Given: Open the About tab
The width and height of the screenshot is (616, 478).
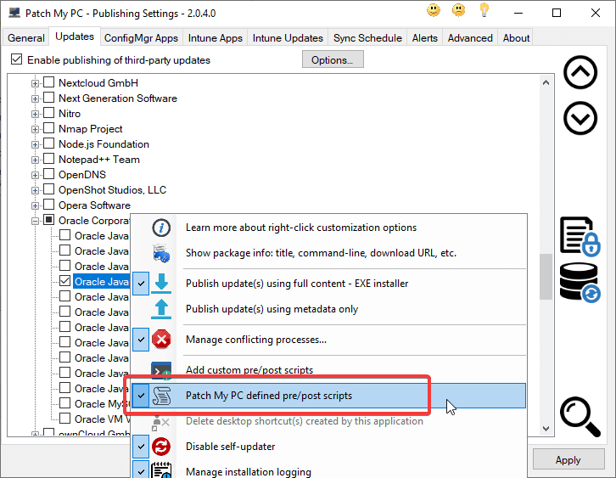Looking at the screenshot, I should [x=516, y=37].
